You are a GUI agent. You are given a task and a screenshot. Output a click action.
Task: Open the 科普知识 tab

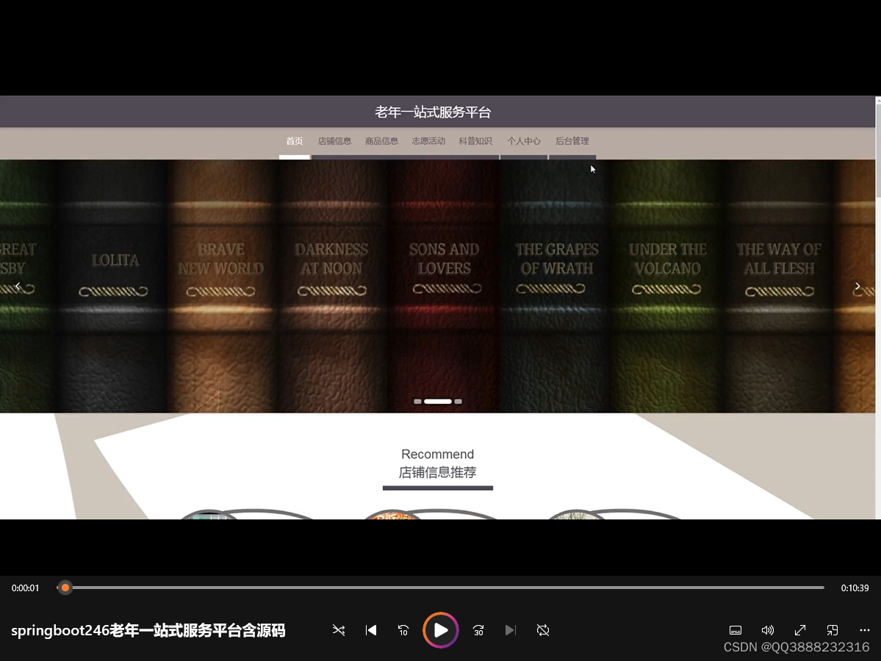point(475,141)
